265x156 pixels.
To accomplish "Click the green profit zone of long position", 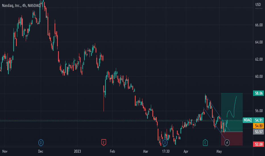I will (232, 112).
